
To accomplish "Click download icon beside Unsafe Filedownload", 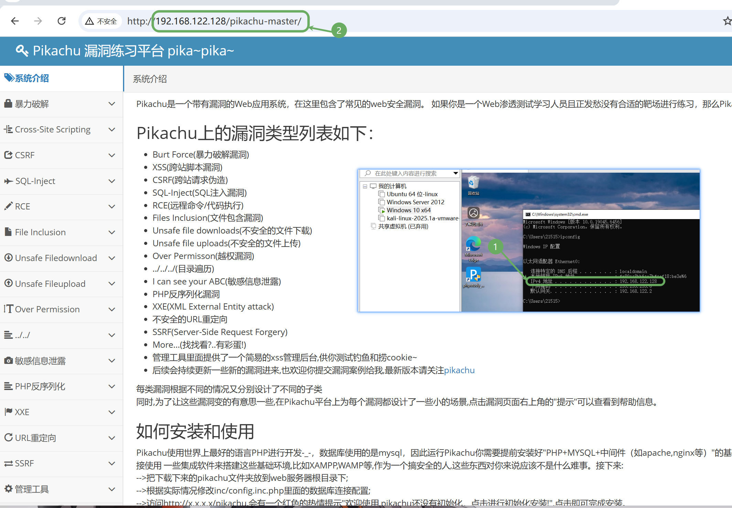I will (x=8, y=257).
